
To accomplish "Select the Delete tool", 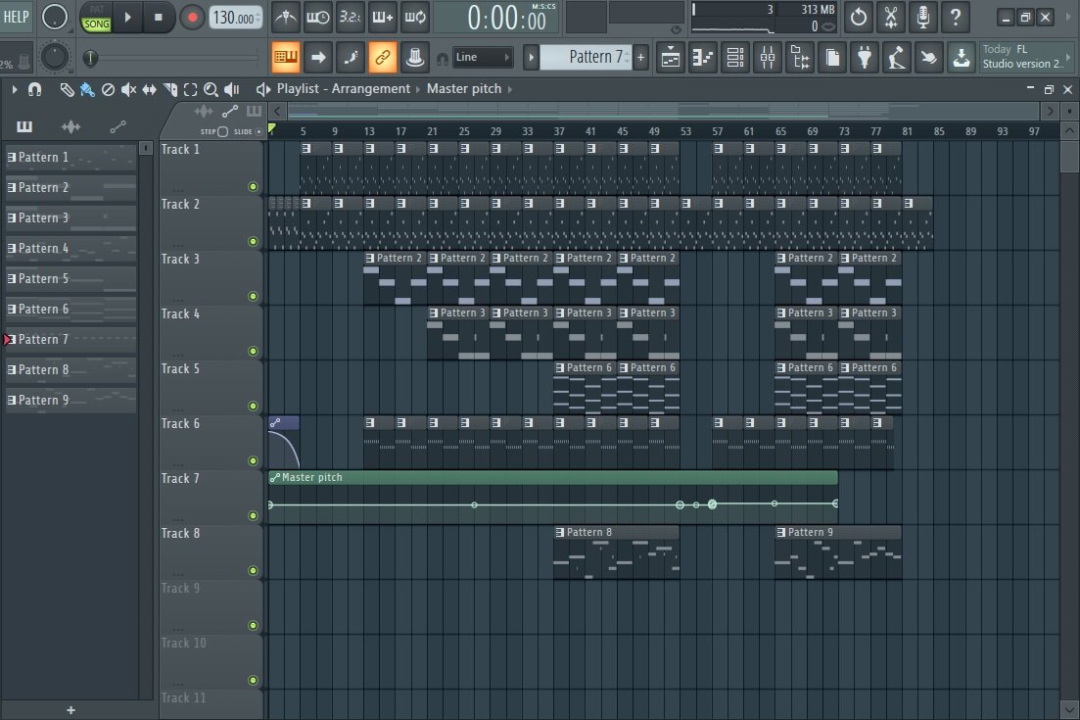I will [x=108, y=89].
